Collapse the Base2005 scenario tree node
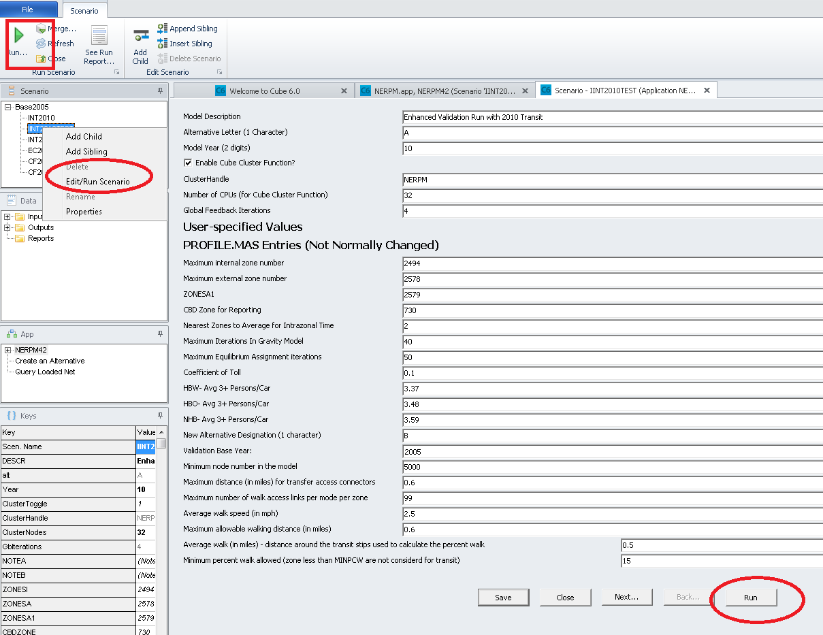Image resolution: width=823 pixels, height=635 pixels. tap(8, 107)
